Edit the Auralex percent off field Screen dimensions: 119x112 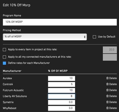pyautogui.click(x=62, y=78)
